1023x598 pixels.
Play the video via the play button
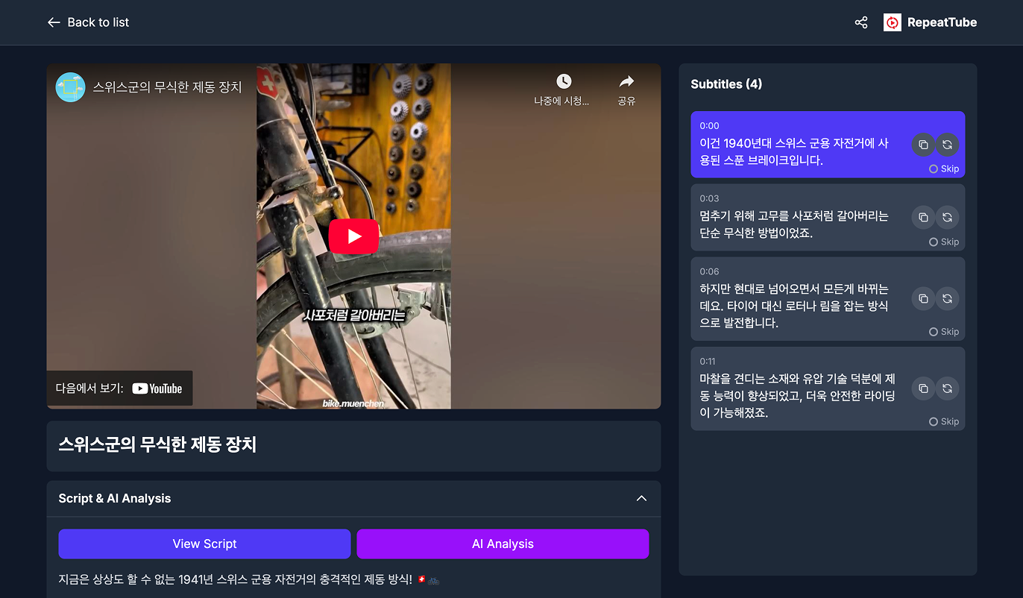click(353, 236)
